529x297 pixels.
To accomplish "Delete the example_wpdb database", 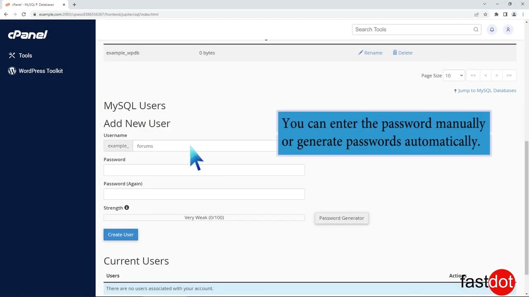I will (x=403, y=53).
